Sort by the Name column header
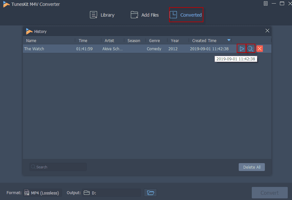Viewport: 292px width, 200px height. pos(31,41)
